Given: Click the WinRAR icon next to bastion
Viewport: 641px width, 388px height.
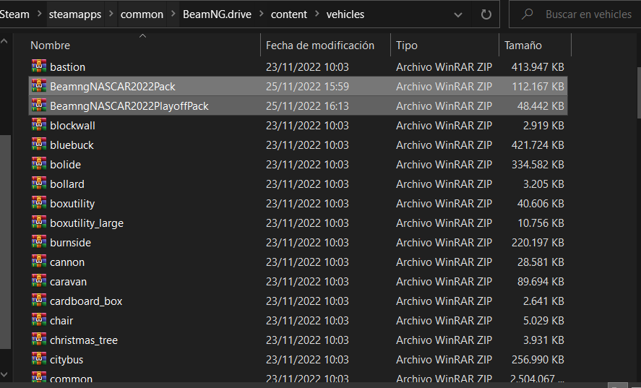Looking at the screenshot, I should 39,66.
